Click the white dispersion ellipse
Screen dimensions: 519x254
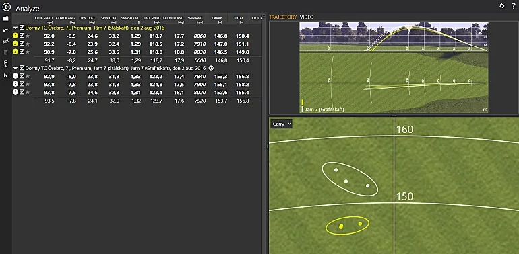pos(350,179)
